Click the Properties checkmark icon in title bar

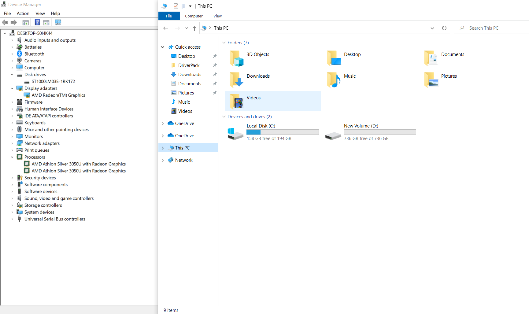(x=176, y=6)
